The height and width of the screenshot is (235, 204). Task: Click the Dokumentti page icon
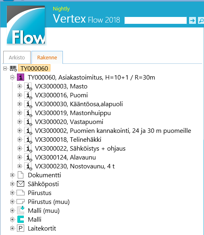click(x=21, y=175)
